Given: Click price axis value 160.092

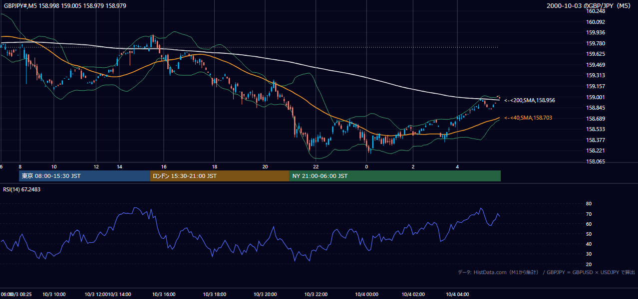Looking at the screenshot, I should pos(596,22).
